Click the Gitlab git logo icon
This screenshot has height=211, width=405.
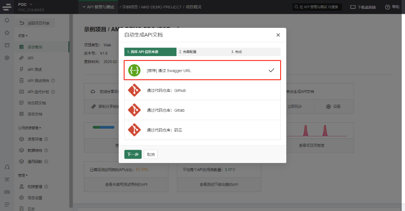click(134, 110)
